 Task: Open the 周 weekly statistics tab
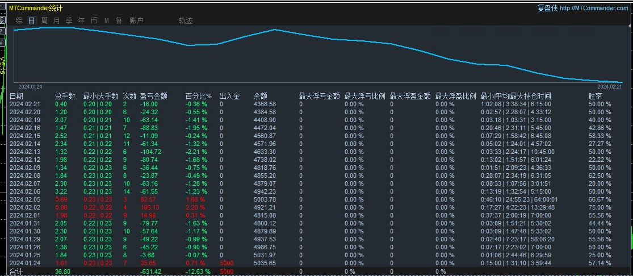click(44, 20)
